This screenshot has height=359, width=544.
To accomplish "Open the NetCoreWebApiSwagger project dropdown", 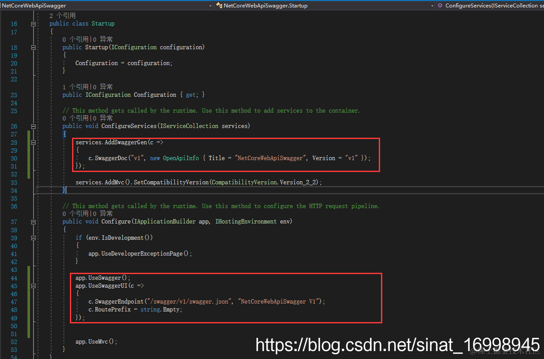I will [x=107, y=5].
